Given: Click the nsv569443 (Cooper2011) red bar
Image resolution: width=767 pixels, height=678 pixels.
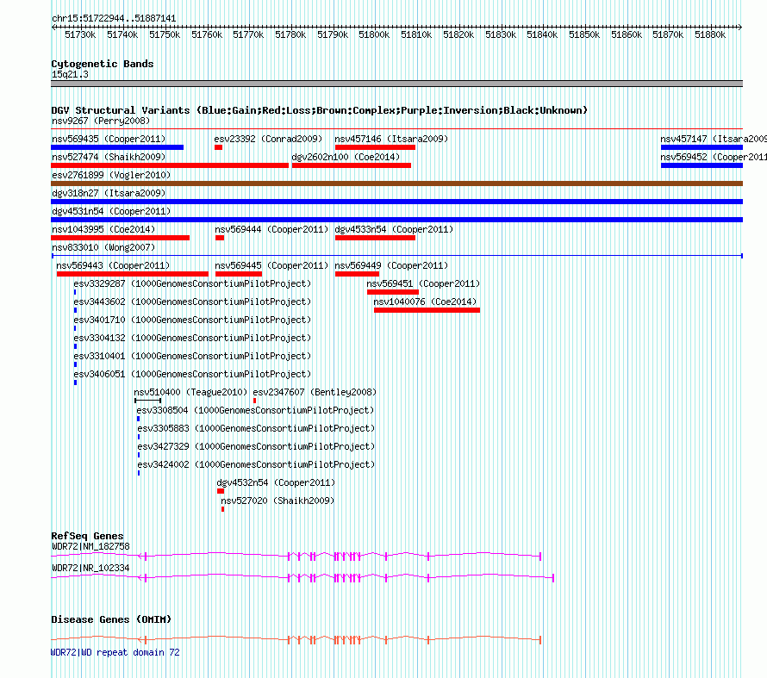Looking at the screenshot, I should point(133,274).
